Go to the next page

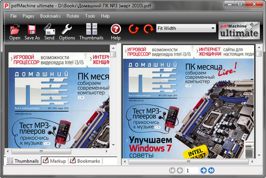[x=203, y=170]
